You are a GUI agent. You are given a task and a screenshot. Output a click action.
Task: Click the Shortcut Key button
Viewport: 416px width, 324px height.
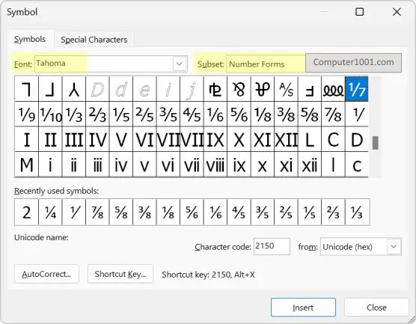pos(120,274)
